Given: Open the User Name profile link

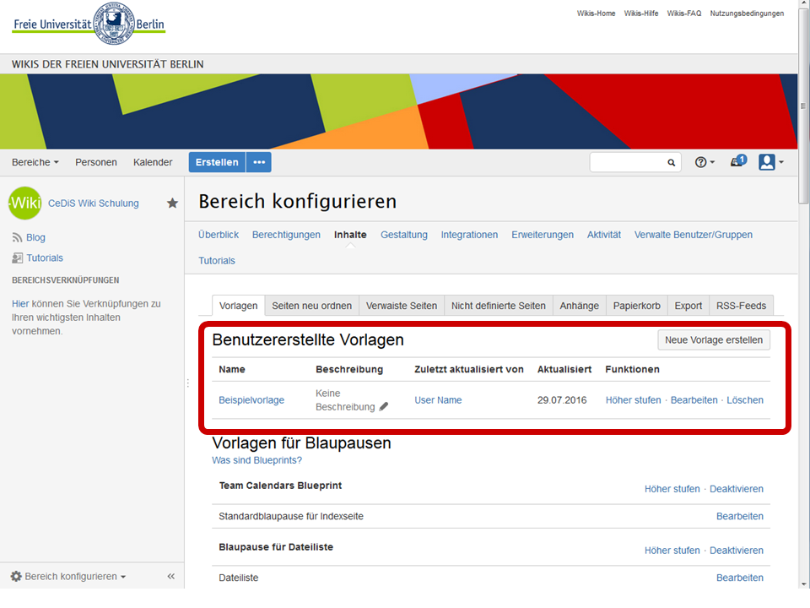Looking at the screenshot, I should coord(438,400).
